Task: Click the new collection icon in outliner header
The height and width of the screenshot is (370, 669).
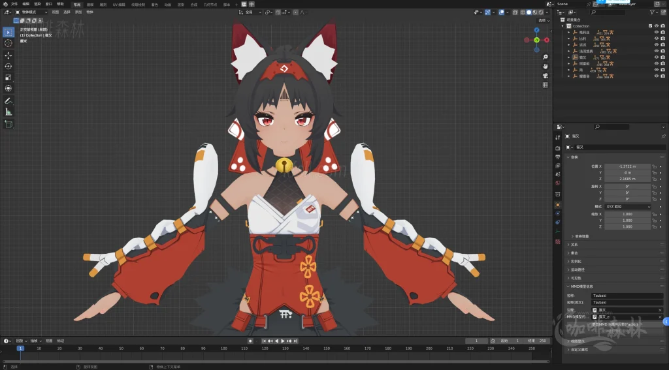Action: (663, 12)
